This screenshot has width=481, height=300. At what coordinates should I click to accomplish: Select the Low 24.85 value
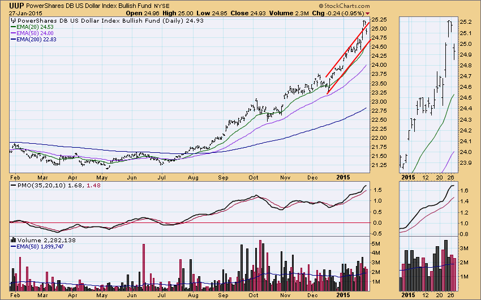(212, 13)
